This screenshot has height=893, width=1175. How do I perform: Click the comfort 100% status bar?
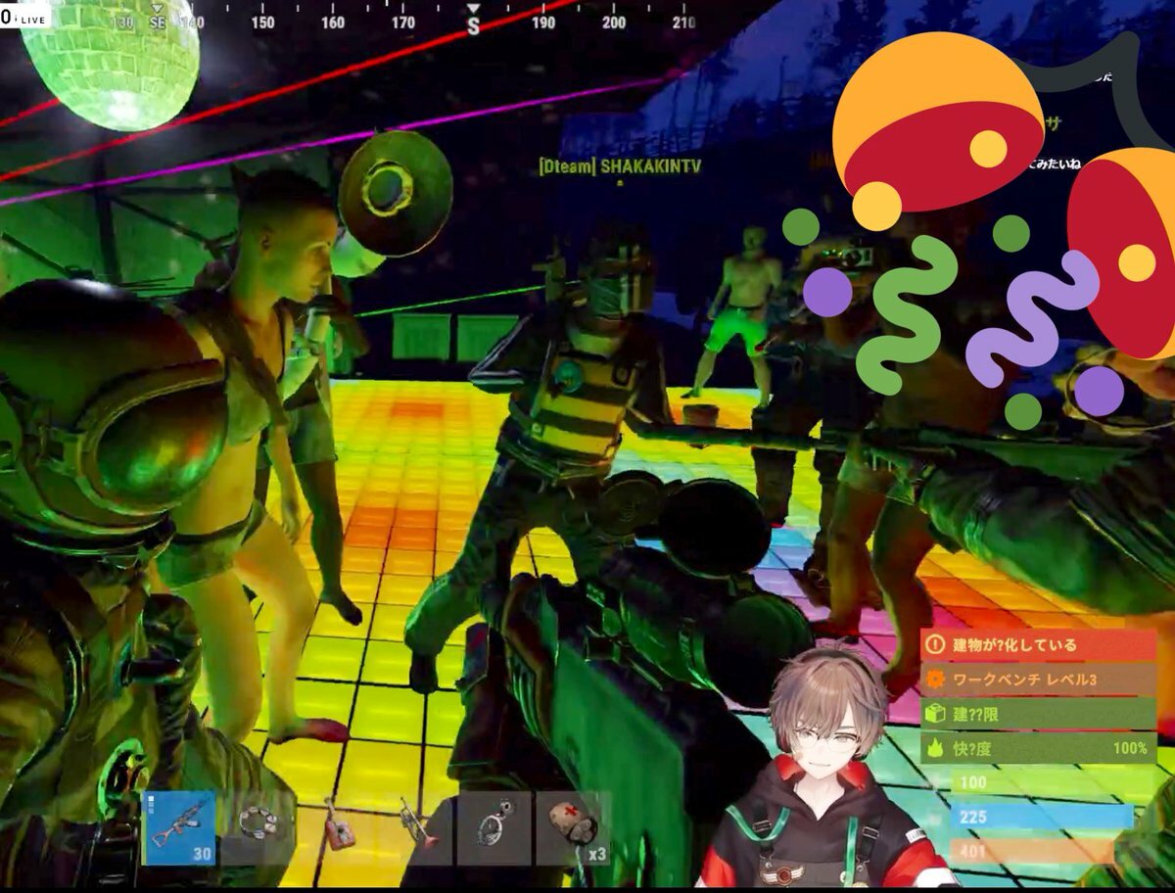[1038, 749]
